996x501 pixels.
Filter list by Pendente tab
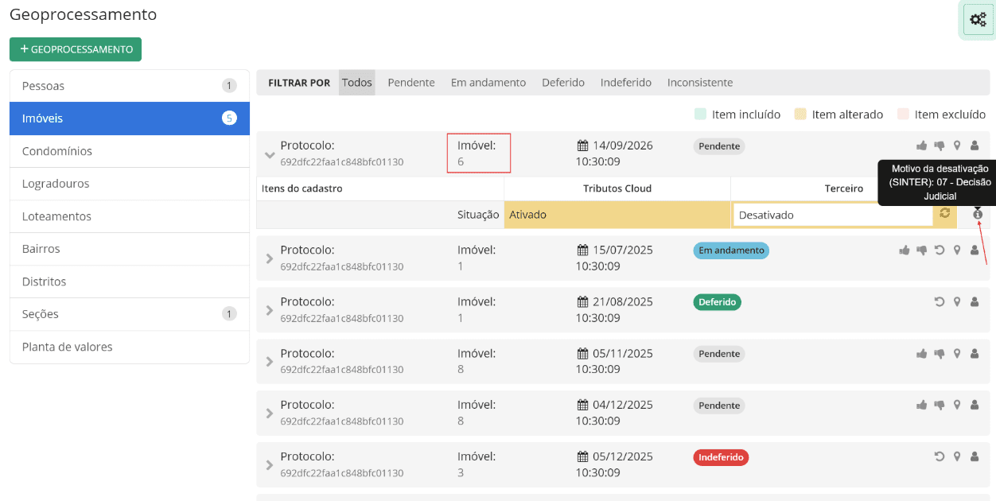411,83
